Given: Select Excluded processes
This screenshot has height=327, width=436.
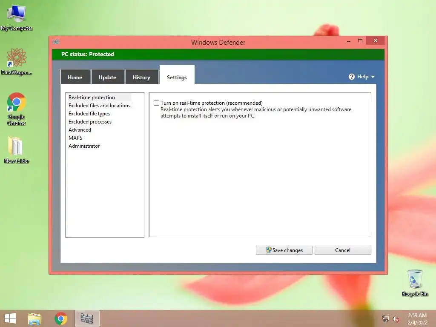Looking at the screenshot, I should pos(90,121).
